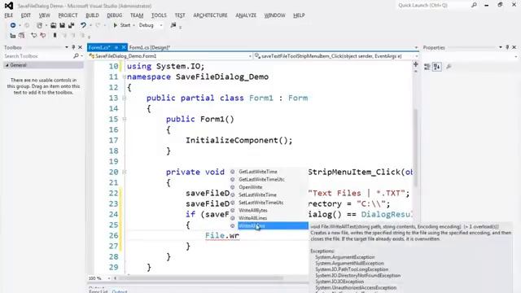Image resolution: width=521 pixels, height=293 pixels.
Task: Switch to the Form1.cs [Design] tab
Action: coord(150,47)
